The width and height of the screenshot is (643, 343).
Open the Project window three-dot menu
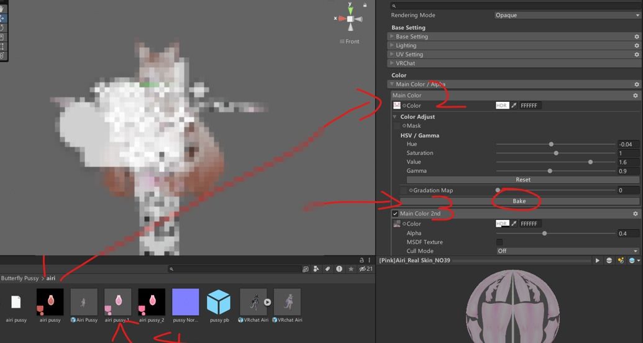click(369, 260)
